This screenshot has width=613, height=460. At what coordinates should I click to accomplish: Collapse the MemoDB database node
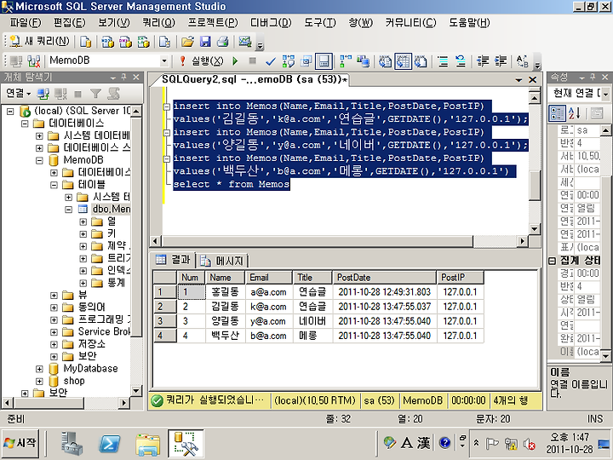[39, 160]
